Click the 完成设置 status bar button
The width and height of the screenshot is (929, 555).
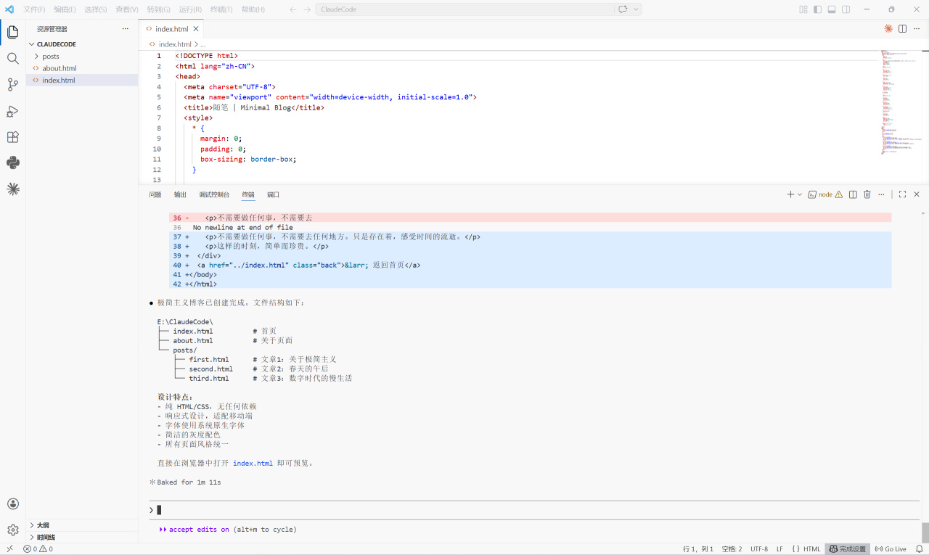click(x=848, y=549)
